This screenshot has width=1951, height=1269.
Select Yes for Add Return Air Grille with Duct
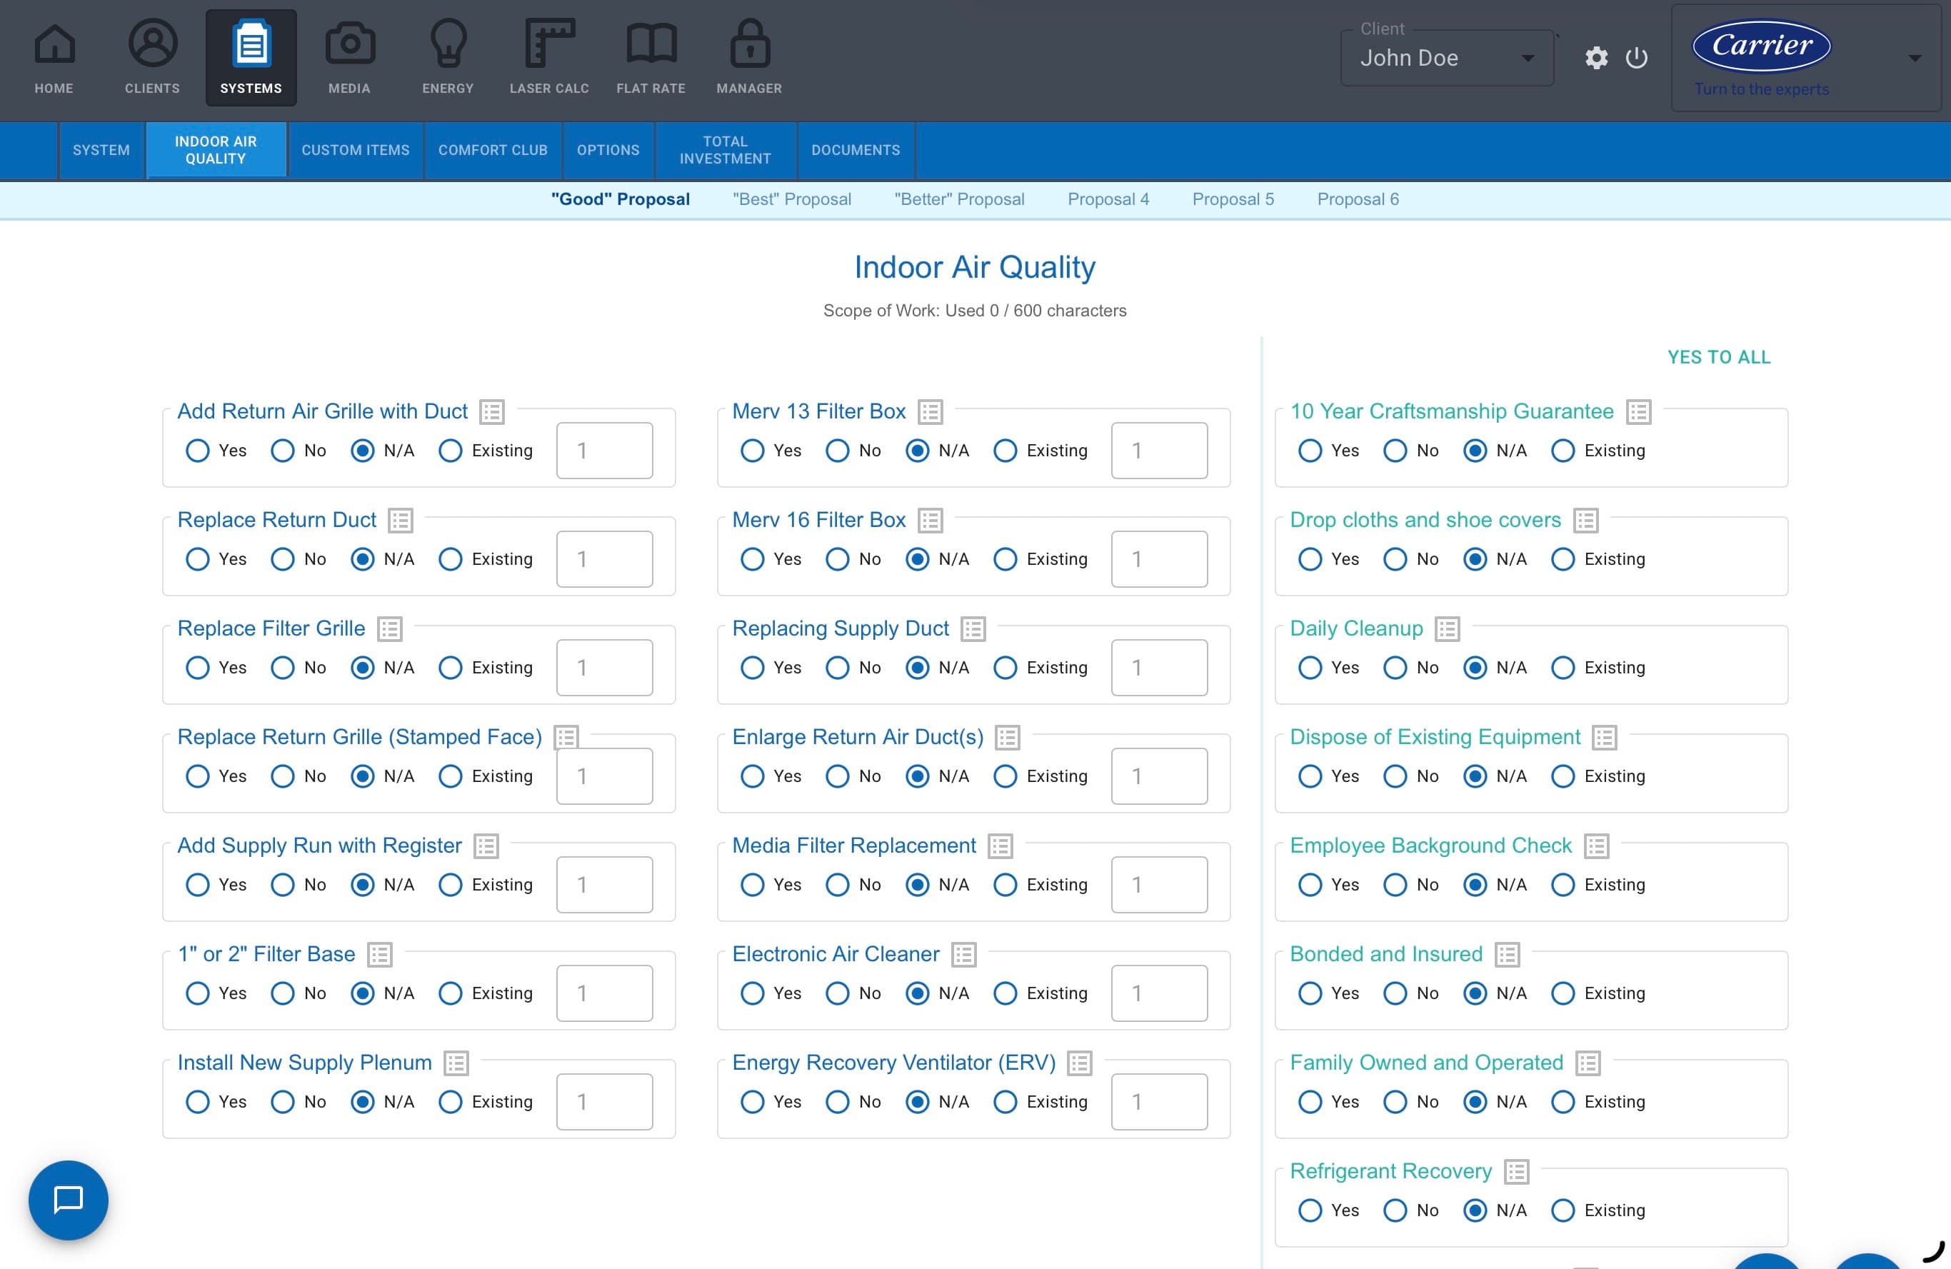198,451
